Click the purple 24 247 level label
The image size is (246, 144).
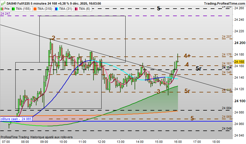point(5,14)
